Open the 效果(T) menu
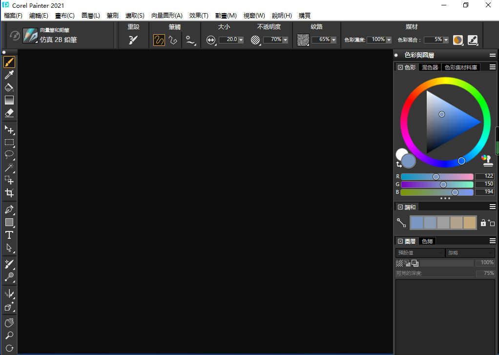499x355 pixels. pyautogui.click(x=199, y=16)
